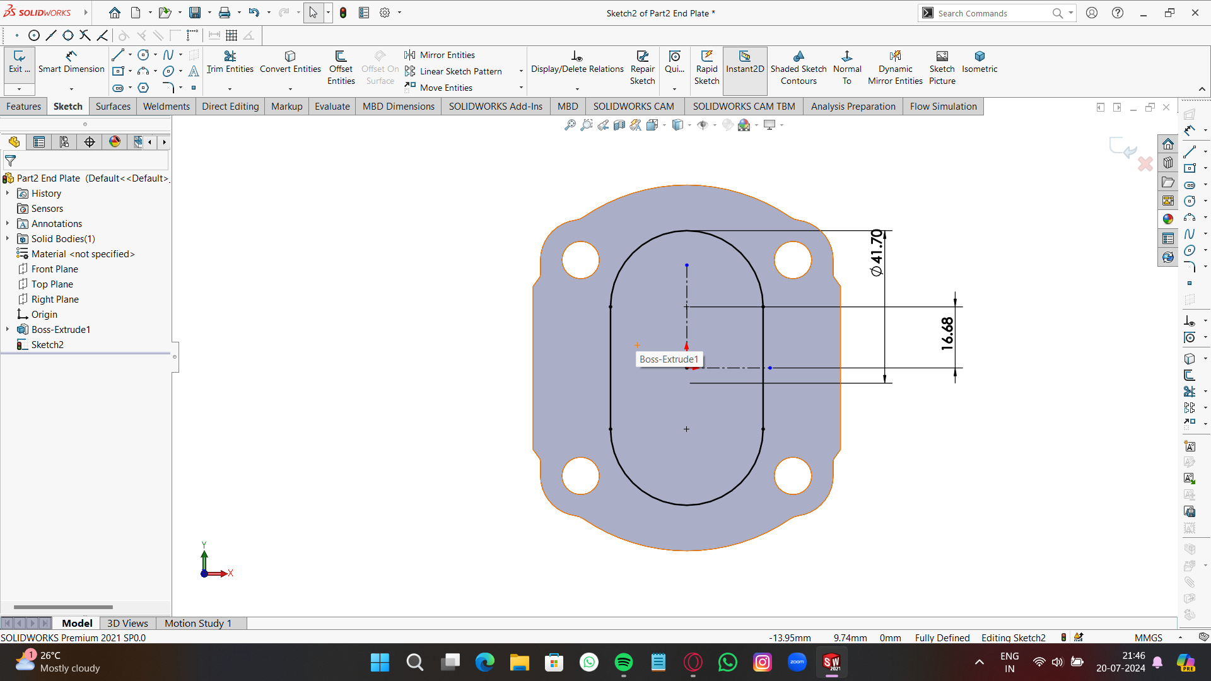Open the ConfigurationManager tab icon

coord(64,142)
